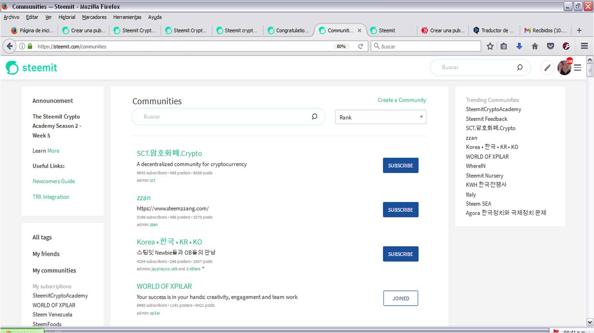The height and width of the screenshot is (333, 594).
Task: Open the Herramientas menu
Action: coord(127,17)
